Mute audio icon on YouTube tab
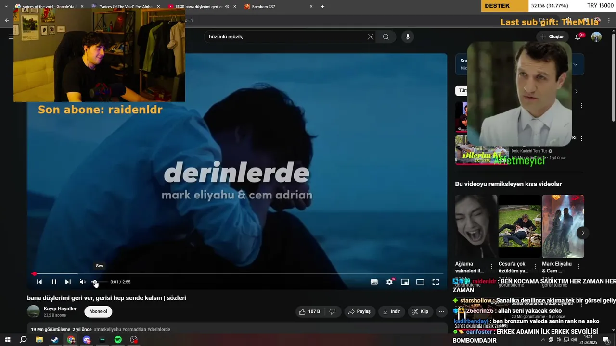 (x=227, y=7)
